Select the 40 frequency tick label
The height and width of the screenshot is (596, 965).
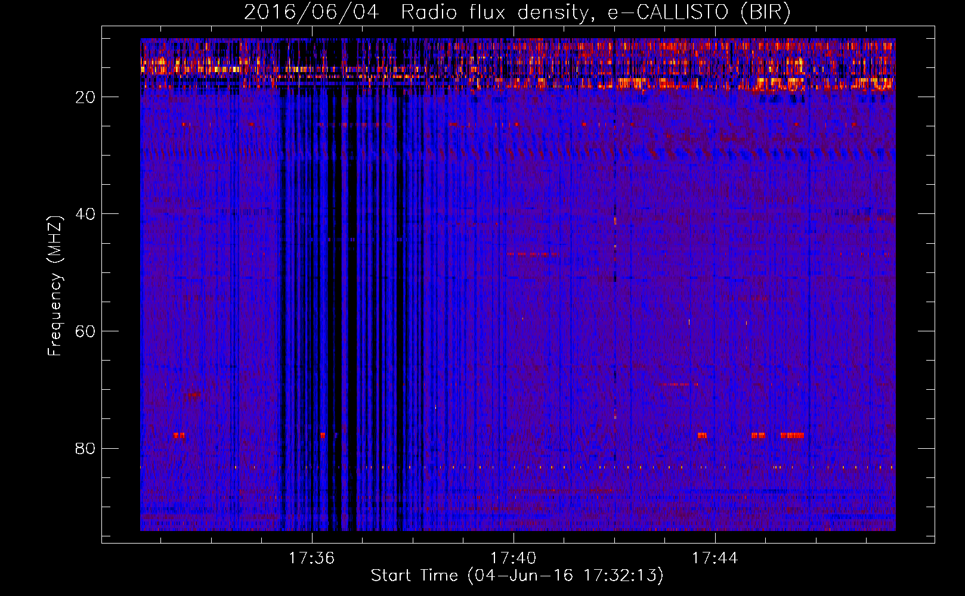click(86, 214)
